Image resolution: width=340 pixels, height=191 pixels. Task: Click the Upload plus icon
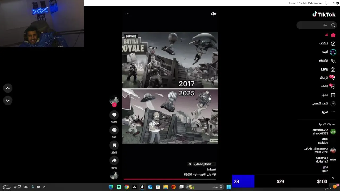pyautogui.click(x=333, y=95)
